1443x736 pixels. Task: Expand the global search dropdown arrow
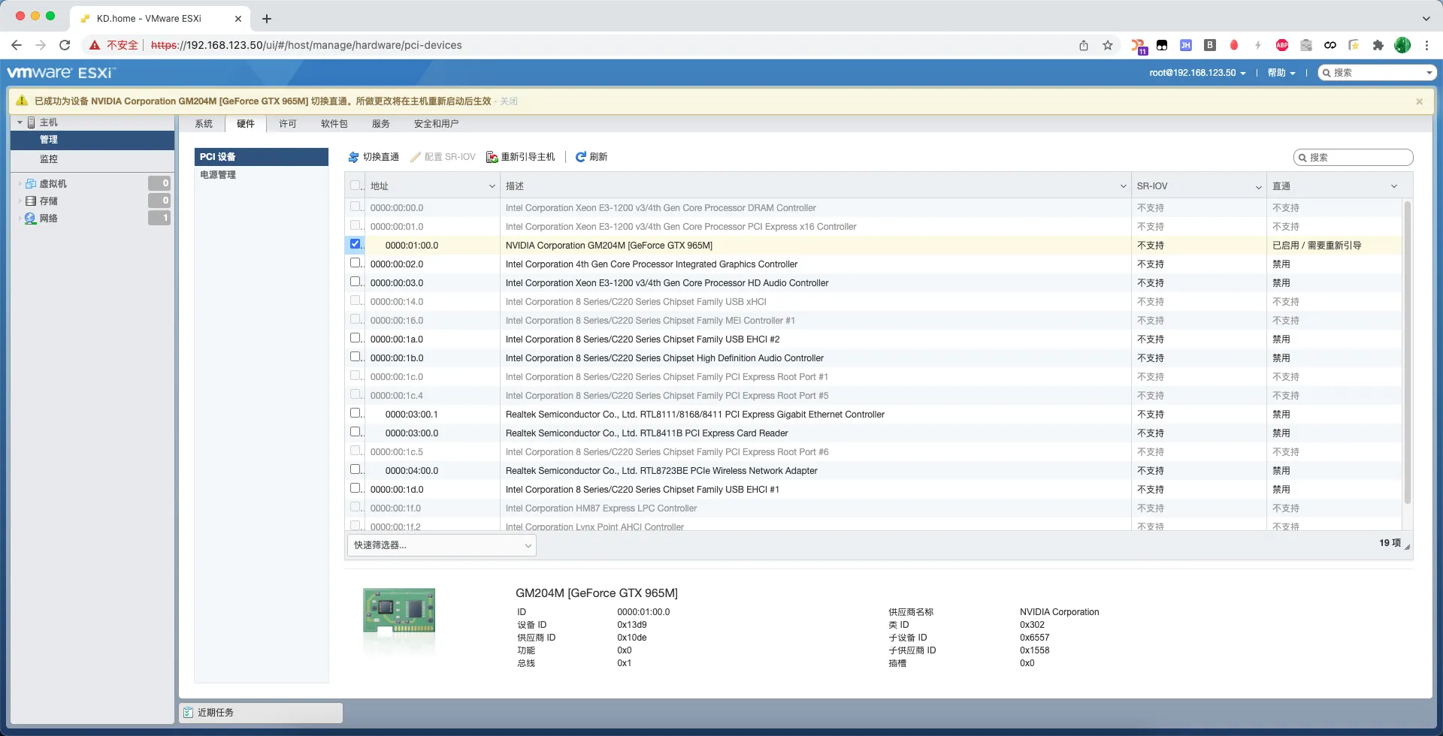pyautogui.click(x=1429, y=73)
